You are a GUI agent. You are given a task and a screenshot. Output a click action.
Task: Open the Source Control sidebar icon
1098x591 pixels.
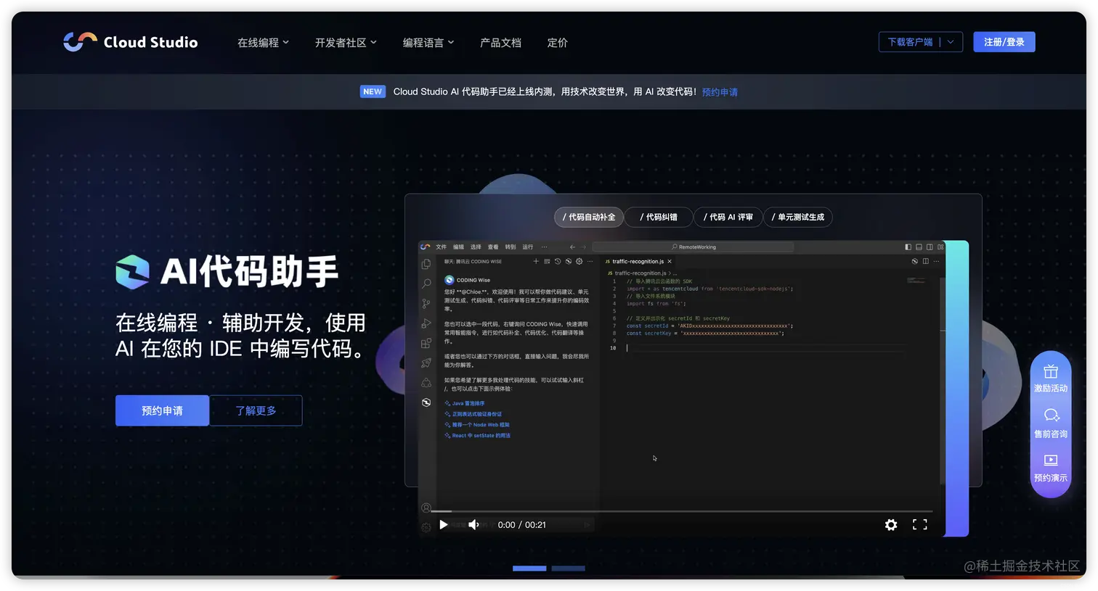point(426,302)
